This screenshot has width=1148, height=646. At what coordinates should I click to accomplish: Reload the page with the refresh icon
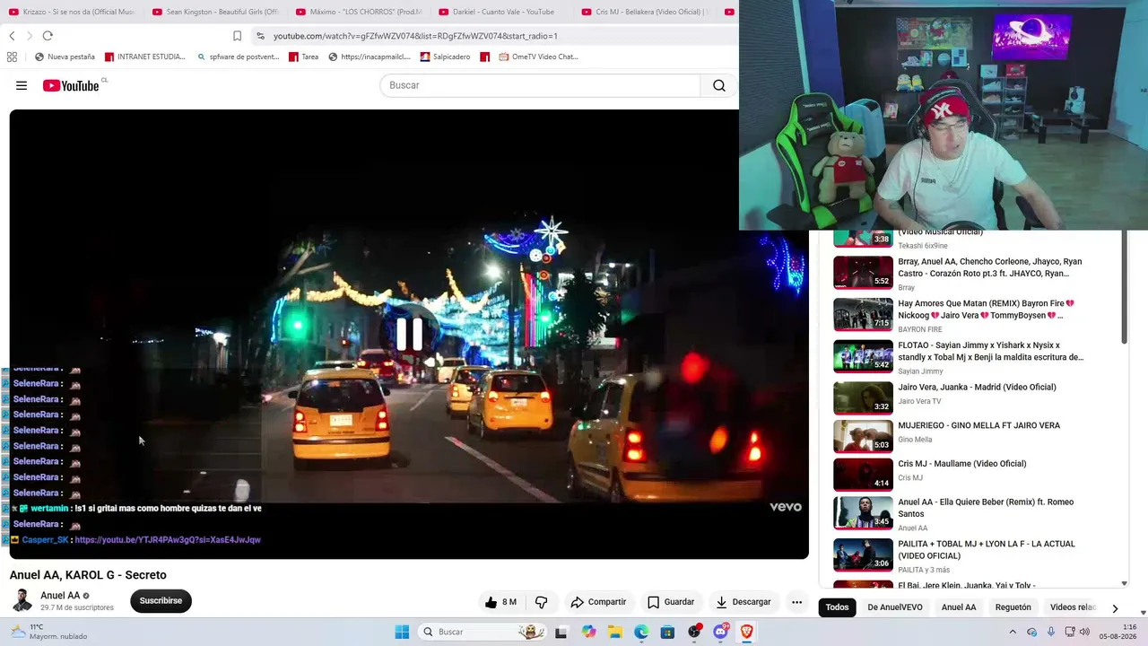(x=48, y=36)
